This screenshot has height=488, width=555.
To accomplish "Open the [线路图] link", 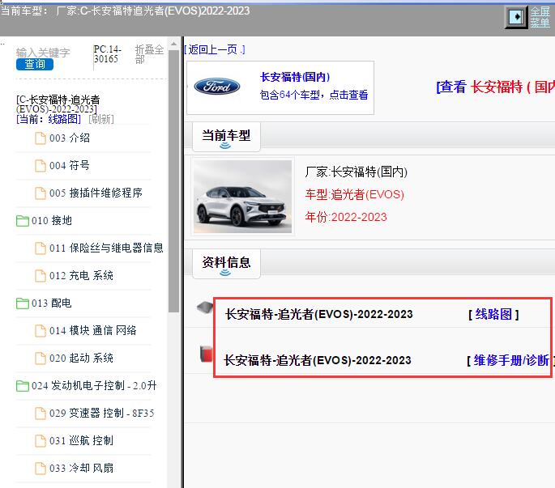I will click(x=493, y=314).
